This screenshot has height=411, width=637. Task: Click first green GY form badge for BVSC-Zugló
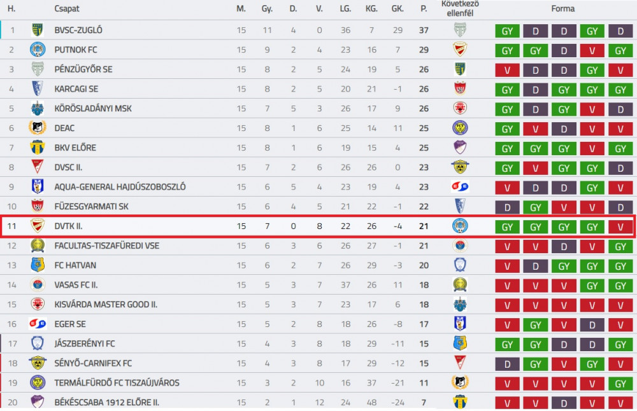(507, 31)
